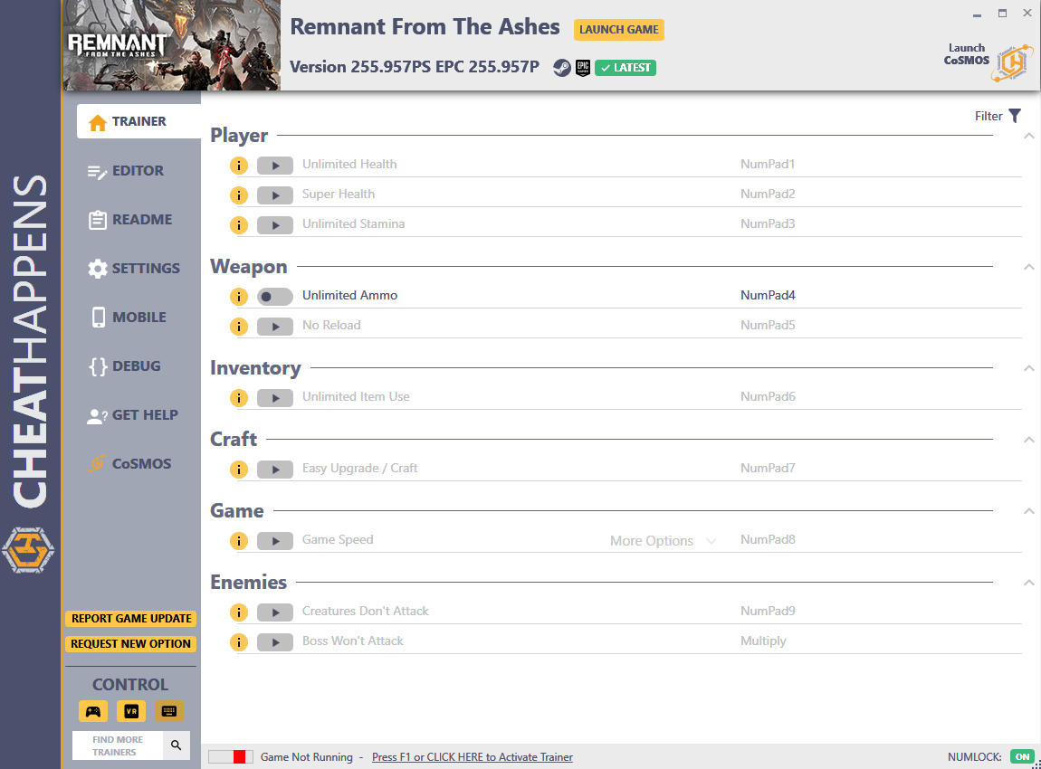
Task: Click the search magnifier for trainers
Action: pyautogui.click(x=176, y=745)
